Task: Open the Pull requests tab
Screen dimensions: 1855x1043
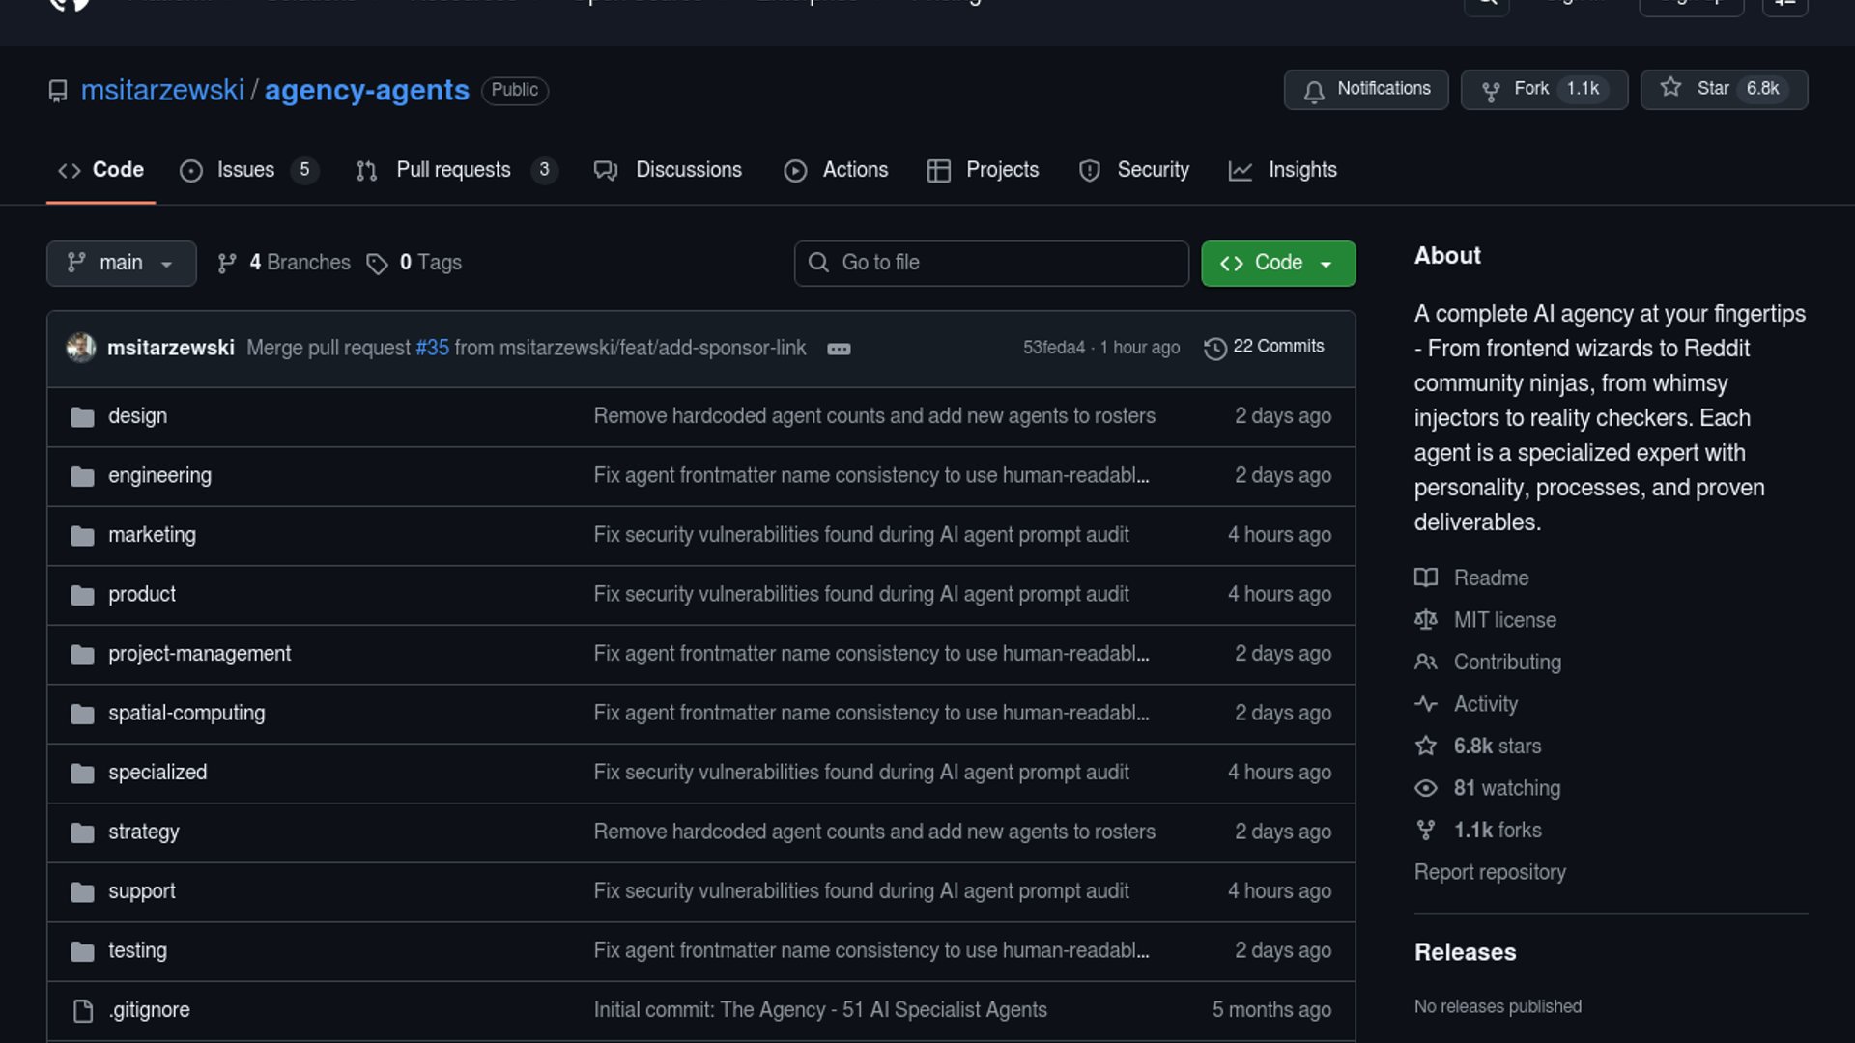Action: click(x=453, y=171)
